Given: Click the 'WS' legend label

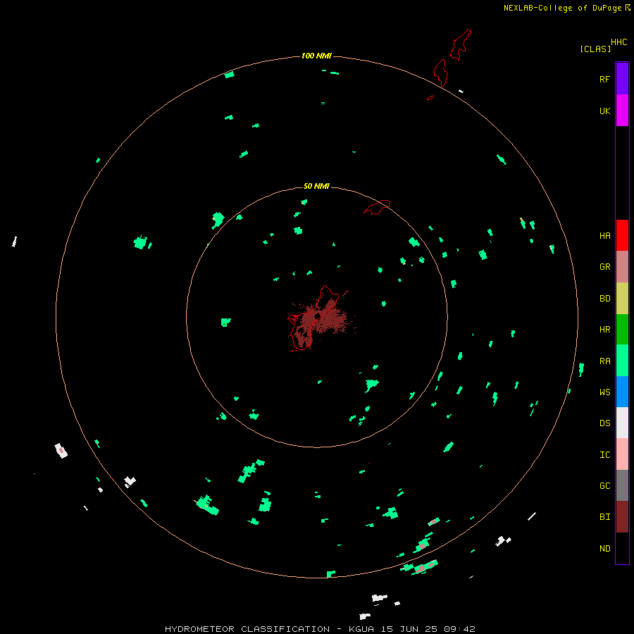Looking at the screenshot, I should (x=604, y=392).
